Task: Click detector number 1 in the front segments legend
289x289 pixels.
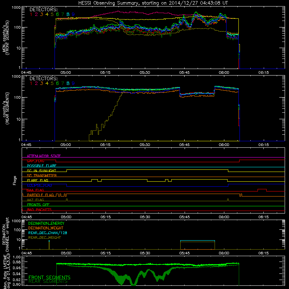Action: coord(31,14)
